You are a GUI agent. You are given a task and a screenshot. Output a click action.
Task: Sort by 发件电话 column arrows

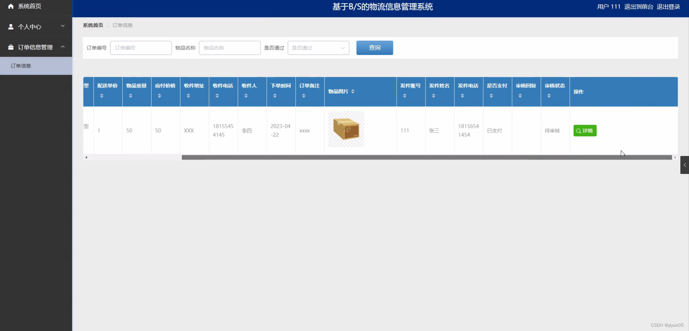[x=462, y=96]
